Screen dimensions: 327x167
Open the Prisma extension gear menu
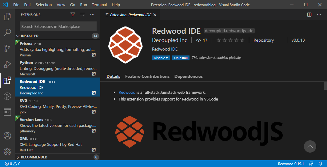tap(94, 55)
